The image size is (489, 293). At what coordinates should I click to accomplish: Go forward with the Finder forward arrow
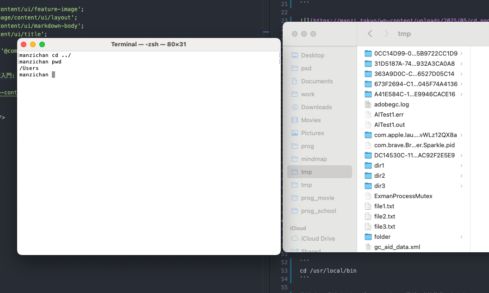386,34
